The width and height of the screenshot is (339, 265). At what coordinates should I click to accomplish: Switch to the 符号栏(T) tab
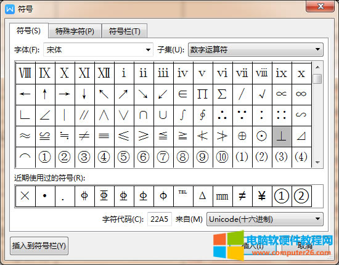125,31
